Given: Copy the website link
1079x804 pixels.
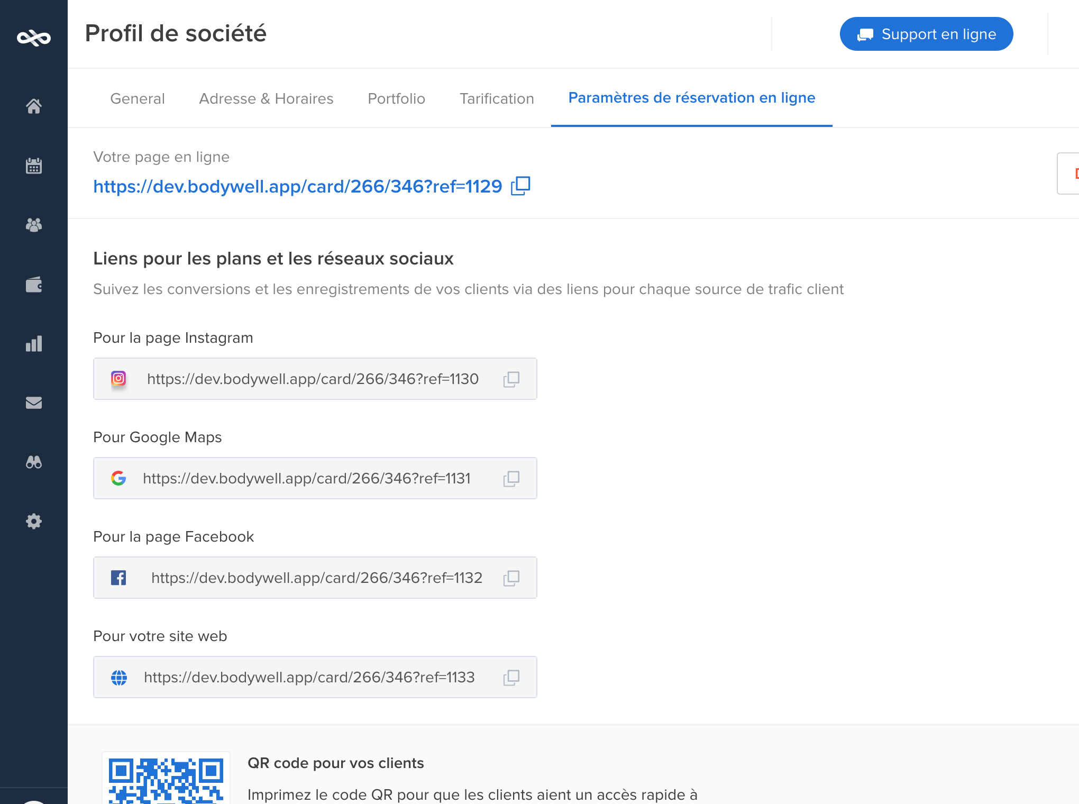Looking at the screenshot, I should (x=511, y=677).
